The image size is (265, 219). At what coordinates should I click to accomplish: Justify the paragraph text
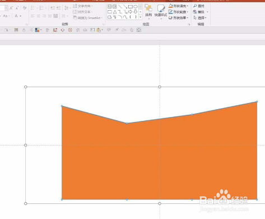[x=50, y=16]
